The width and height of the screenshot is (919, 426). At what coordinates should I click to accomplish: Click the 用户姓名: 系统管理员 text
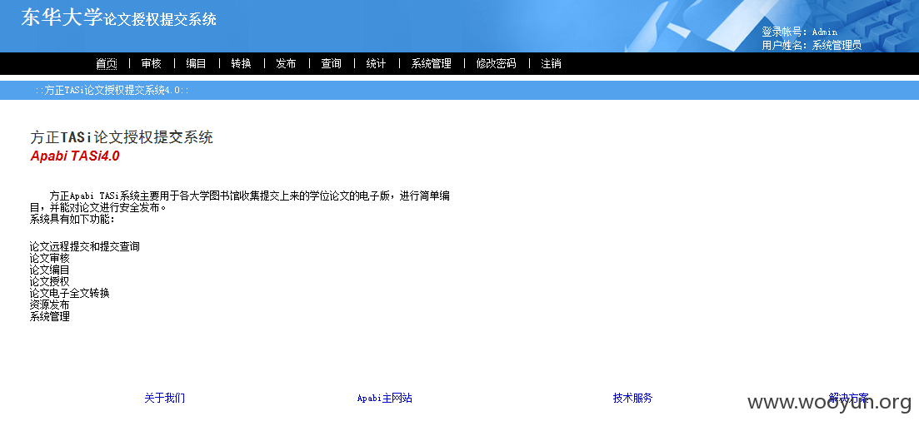tap(812, 45)
